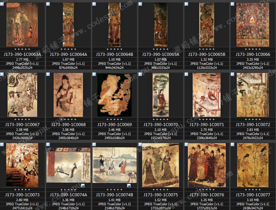Viewport: 276px width, 210px height.
Task: Select the J173-390-1C0068 figure thumbnail
Action: click(68, 95)
